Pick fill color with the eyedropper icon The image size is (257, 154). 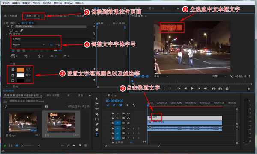94,70
